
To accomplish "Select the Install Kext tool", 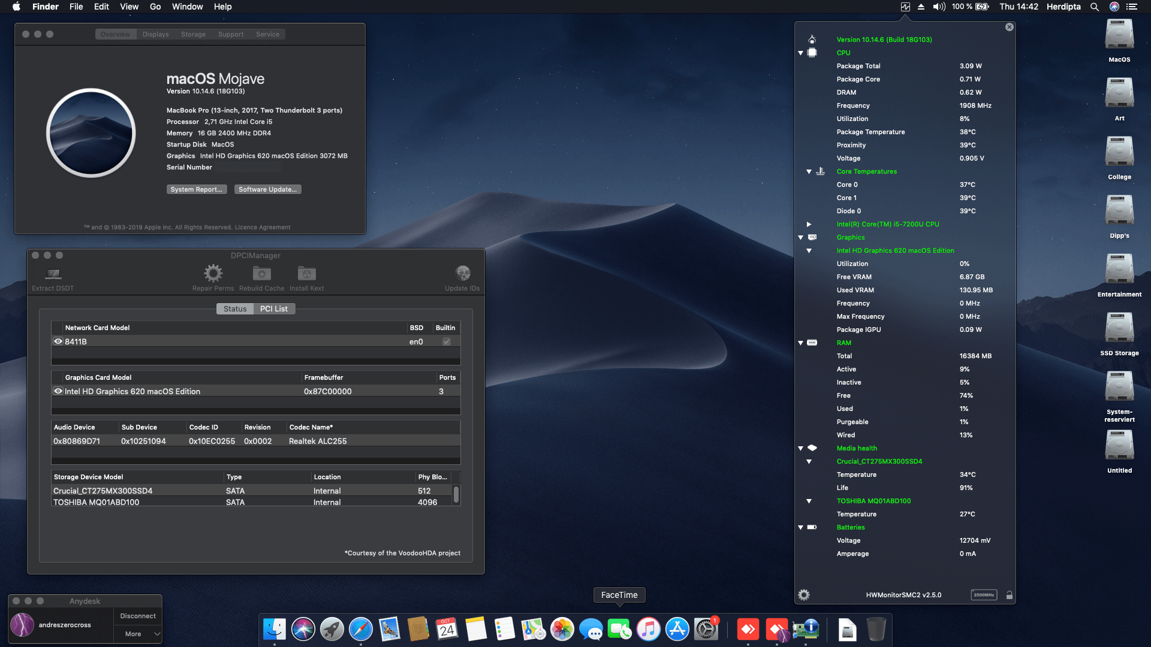I will (x=306, y=274).
